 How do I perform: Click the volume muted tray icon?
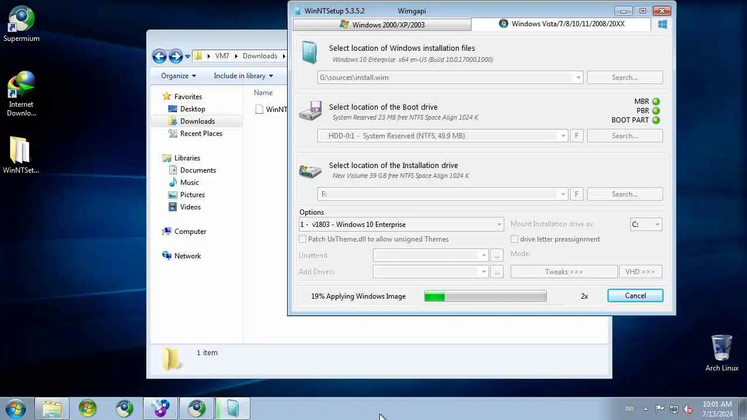pos(688,409)
